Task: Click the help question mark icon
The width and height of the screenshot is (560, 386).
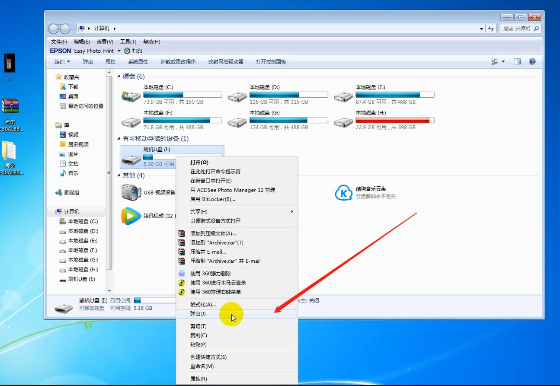Action: [x=532, y=62]
